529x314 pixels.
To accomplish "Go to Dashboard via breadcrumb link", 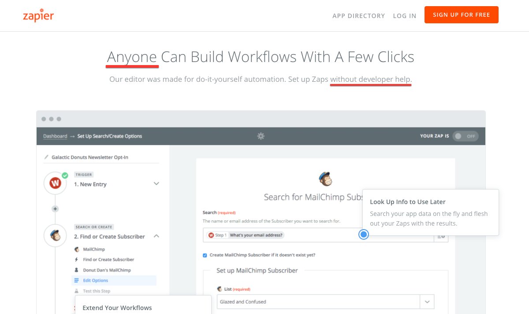I will [55, 136].
